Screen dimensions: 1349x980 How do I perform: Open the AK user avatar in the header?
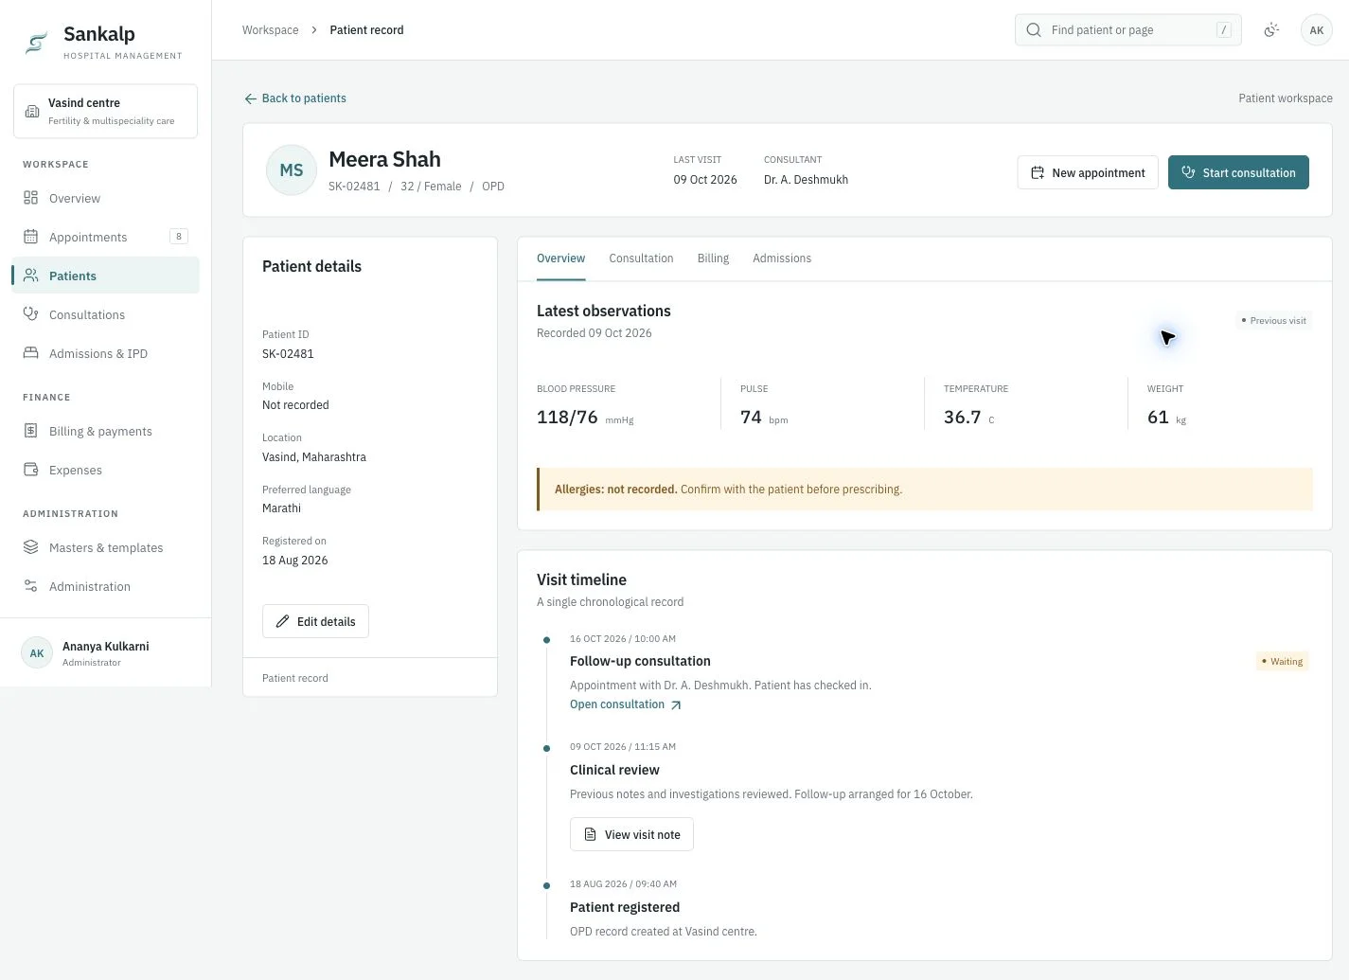[x=1317, y=30]
